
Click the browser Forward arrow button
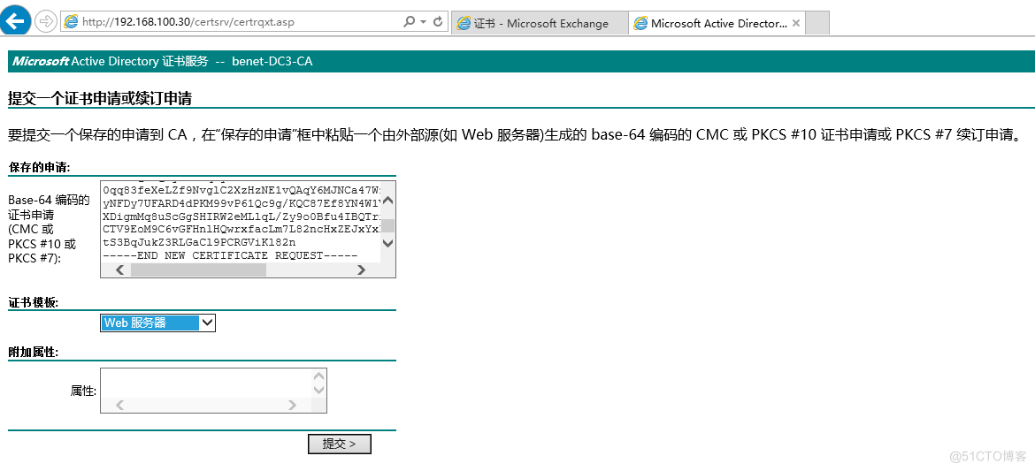[x=45, y=21]
